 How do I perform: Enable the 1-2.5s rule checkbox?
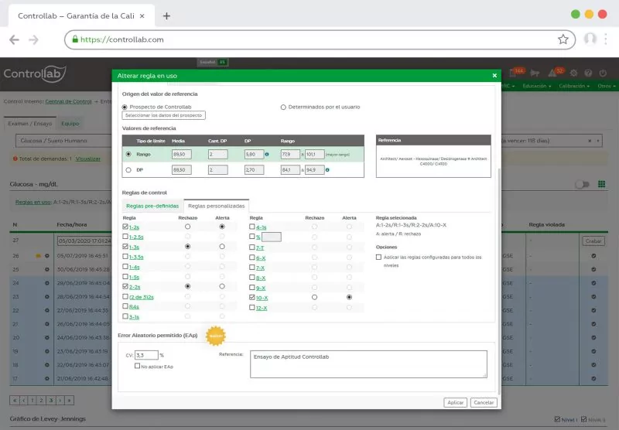[x=125, y=237]
